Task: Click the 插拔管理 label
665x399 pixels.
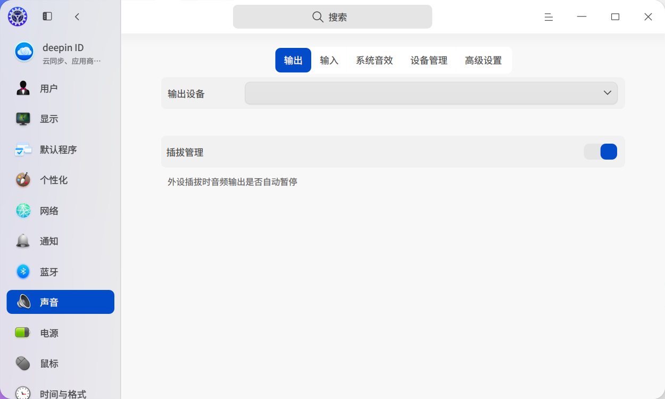Action: 185,152
